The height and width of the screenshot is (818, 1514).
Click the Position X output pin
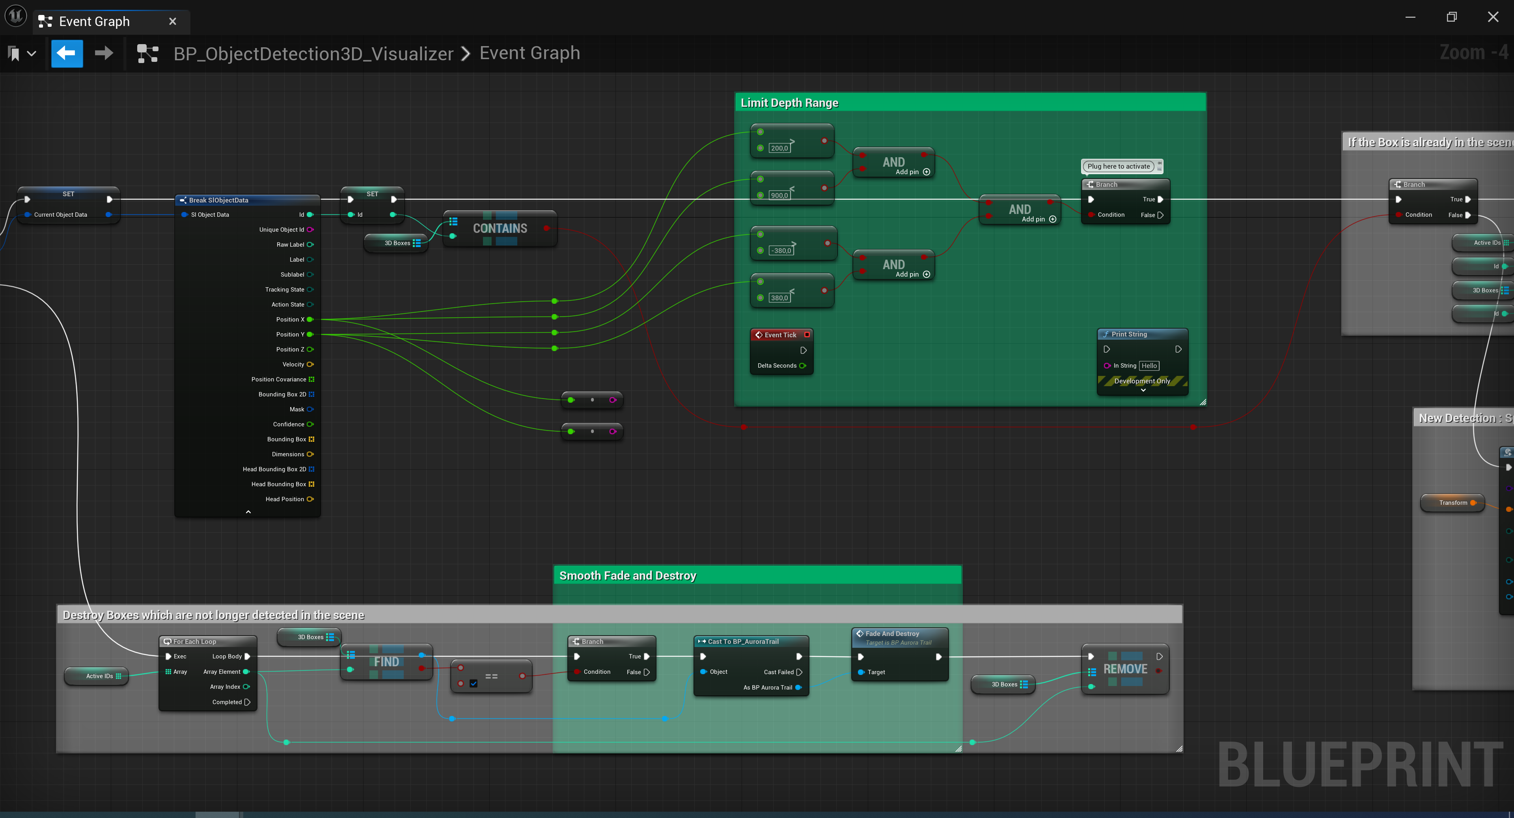pos(310,320)
